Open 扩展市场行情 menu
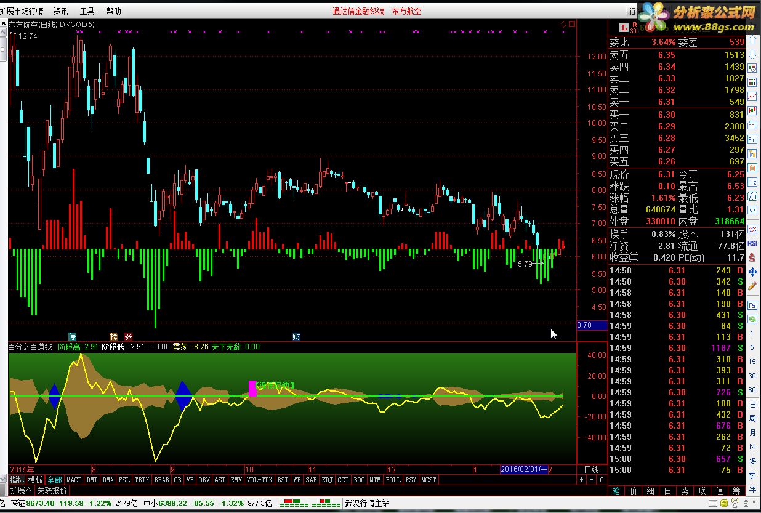Image resolution: width=761 pixels, height=513 pixels. [x=22, y=11]
